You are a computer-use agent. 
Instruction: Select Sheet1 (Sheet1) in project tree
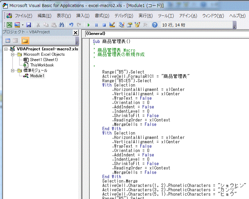point(44,60)
